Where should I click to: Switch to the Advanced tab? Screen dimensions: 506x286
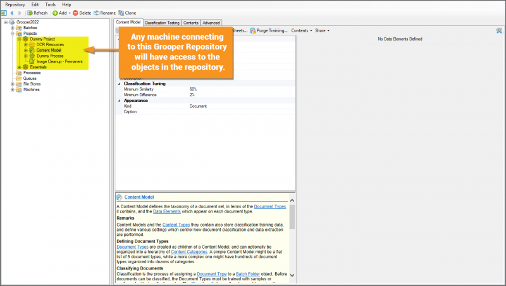coord(211,23)
